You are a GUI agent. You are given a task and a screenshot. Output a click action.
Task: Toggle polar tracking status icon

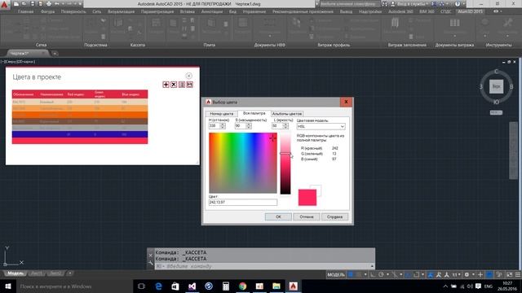tap(381, 274)
